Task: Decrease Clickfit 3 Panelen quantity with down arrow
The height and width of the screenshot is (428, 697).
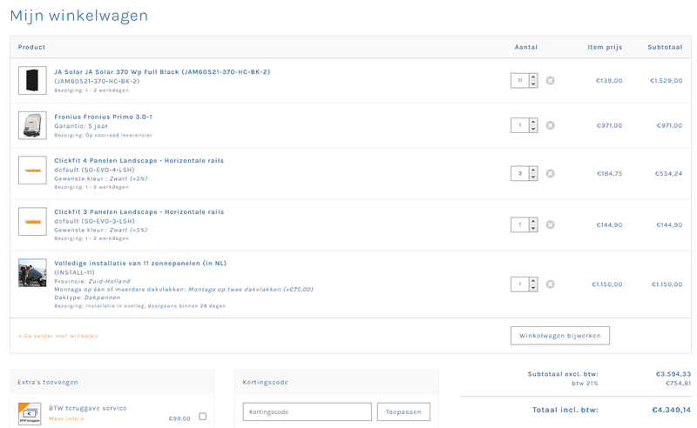Action: 533,228
